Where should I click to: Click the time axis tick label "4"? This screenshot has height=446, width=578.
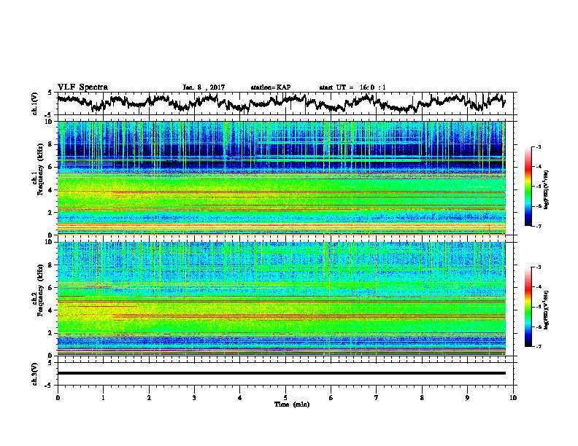click(x=240, y=398)
